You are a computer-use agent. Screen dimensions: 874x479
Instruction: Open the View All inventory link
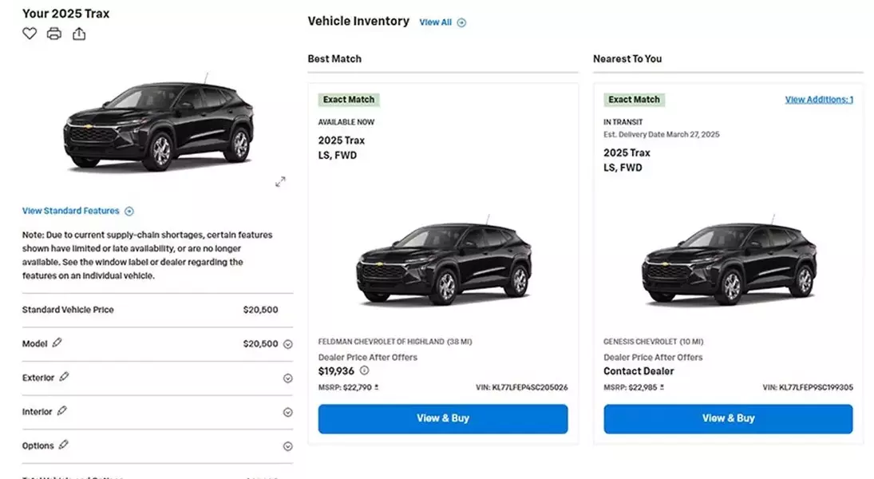(x=442, y=22)
